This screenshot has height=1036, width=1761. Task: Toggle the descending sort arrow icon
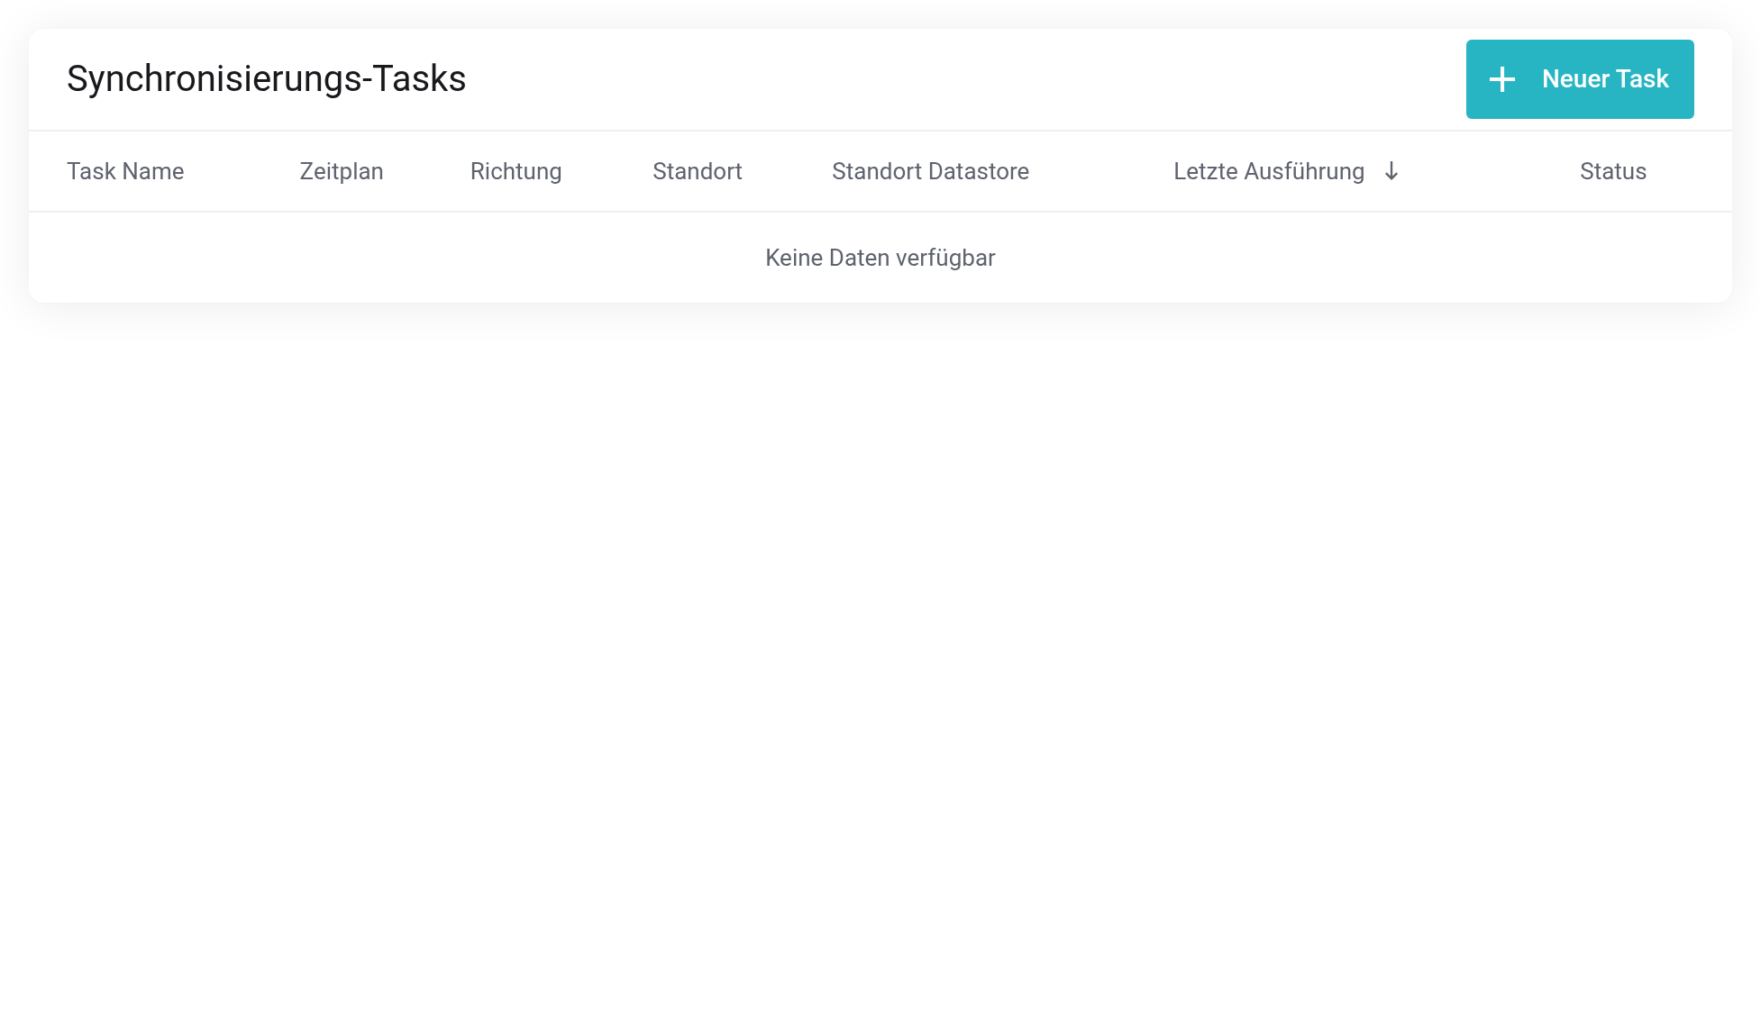pos(1391,171)
